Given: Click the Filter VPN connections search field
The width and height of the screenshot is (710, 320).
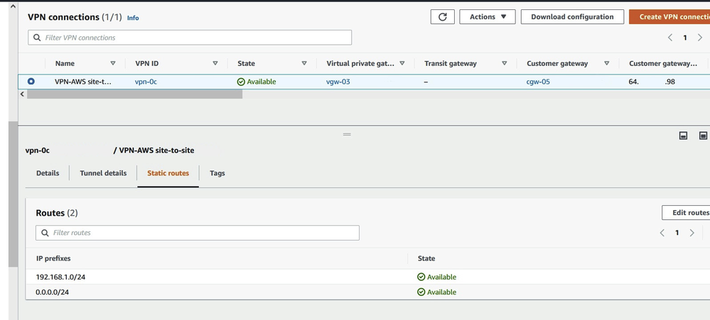Looking at the screenshot, I should pos(190,38).
